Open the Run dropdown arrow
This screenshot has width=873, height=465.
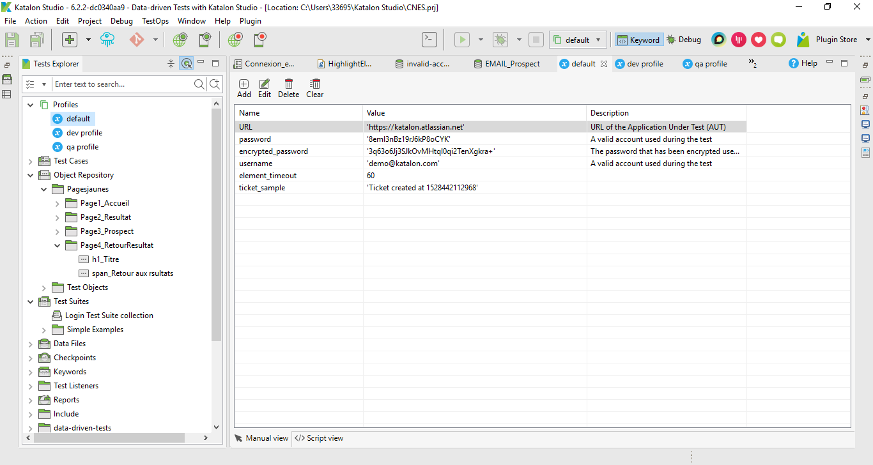481,40
